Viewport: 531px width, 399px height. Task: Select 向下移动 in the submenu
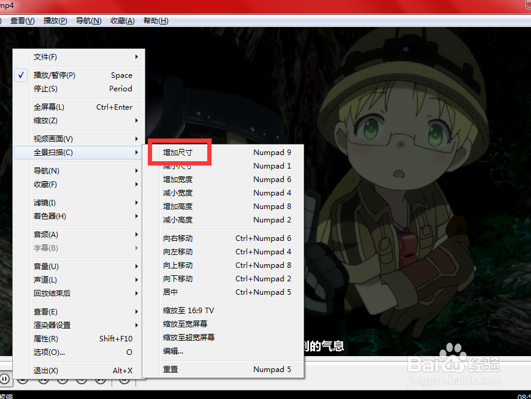(x=223, y=279)
